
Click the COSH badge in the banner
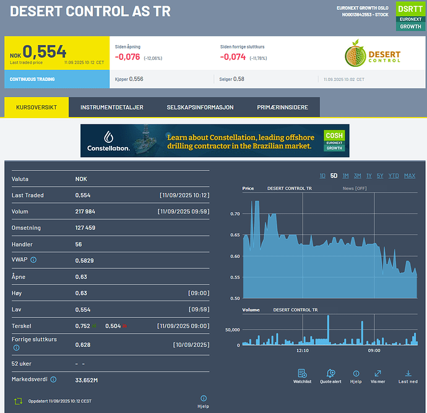334,141
